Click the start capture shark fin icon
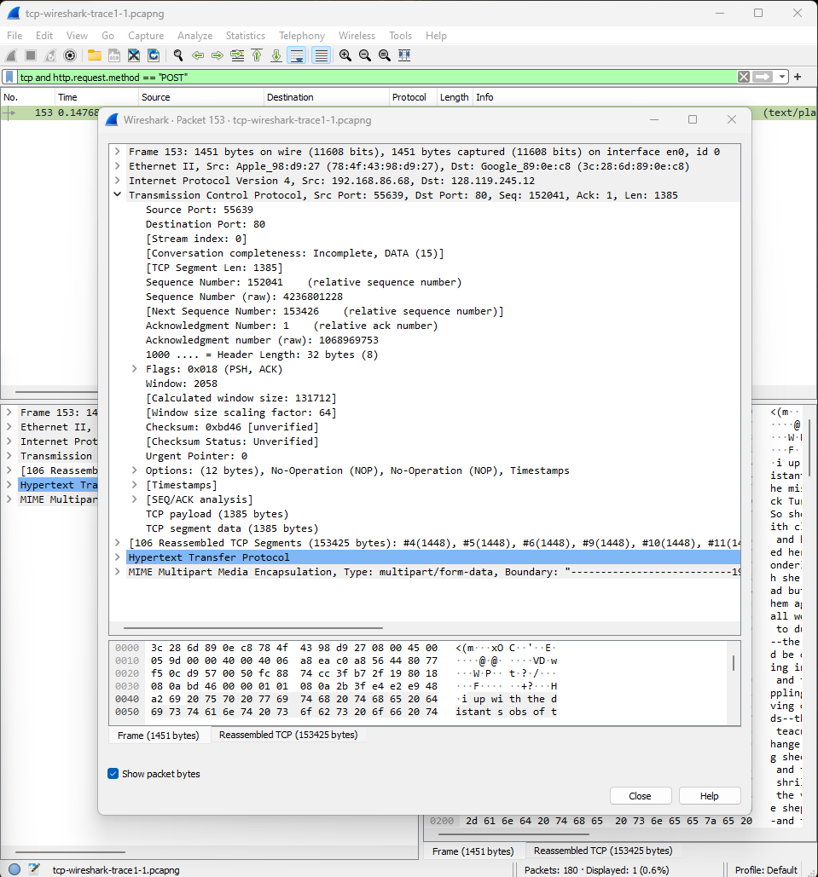 point(11,55)
